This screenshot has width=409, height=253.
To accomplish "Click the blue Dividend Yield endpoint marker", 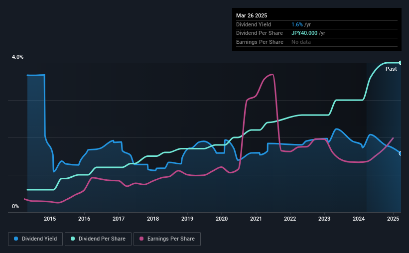I will (401, 153).
